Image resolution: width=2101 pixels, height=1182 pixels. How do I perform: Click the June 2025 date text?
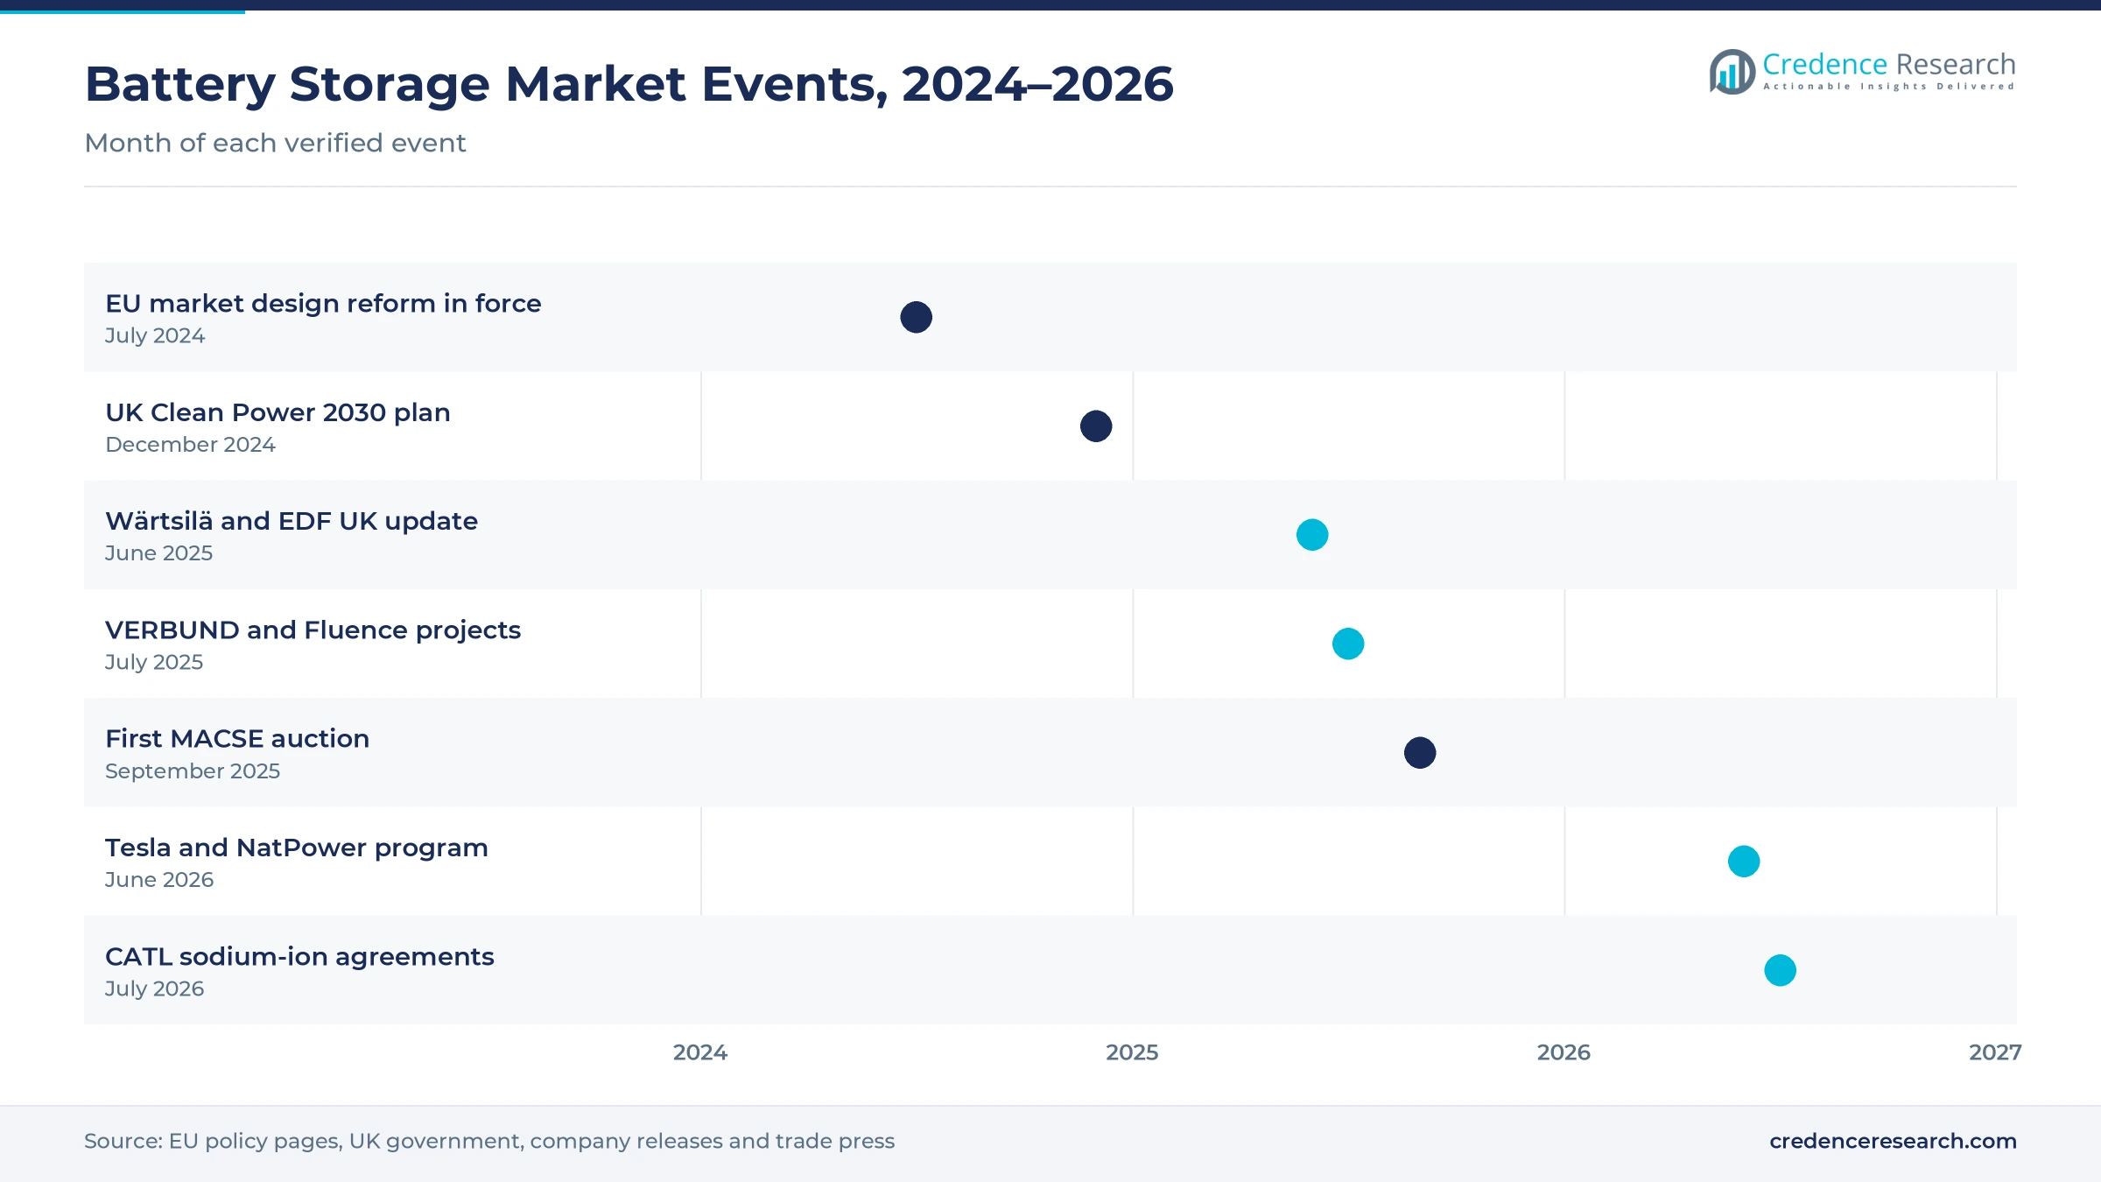pyautogui.click(x=158, y=553)
